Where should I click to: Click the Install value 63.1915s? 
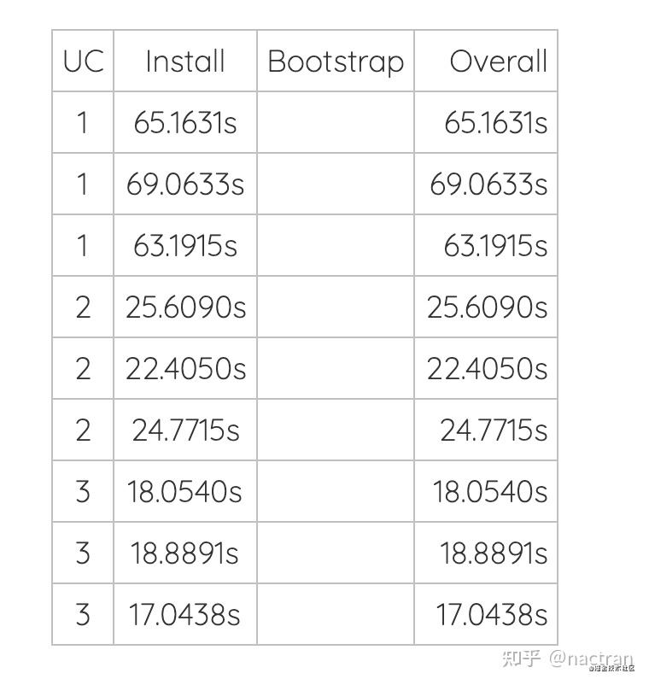tap(185, 246)
